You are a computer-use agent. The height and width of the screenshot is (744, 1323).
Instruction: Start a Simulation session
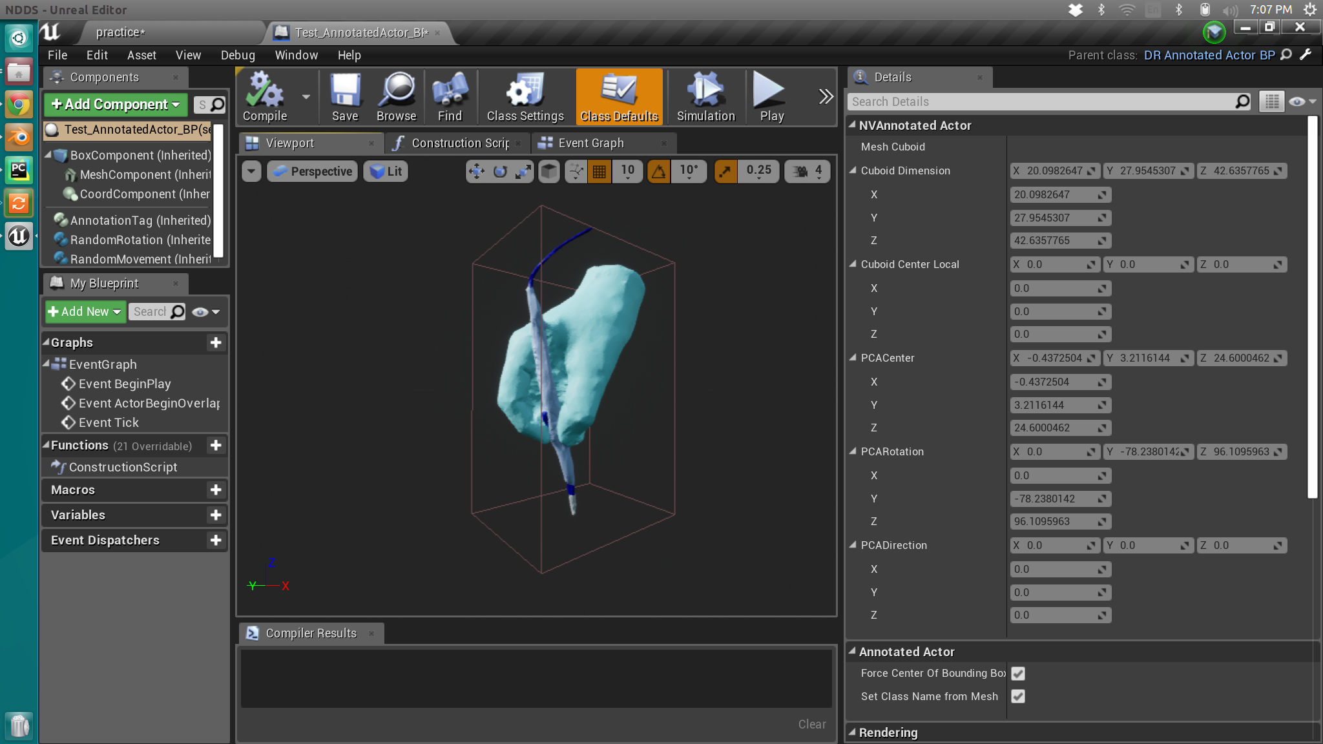click(x=704, y=97)
